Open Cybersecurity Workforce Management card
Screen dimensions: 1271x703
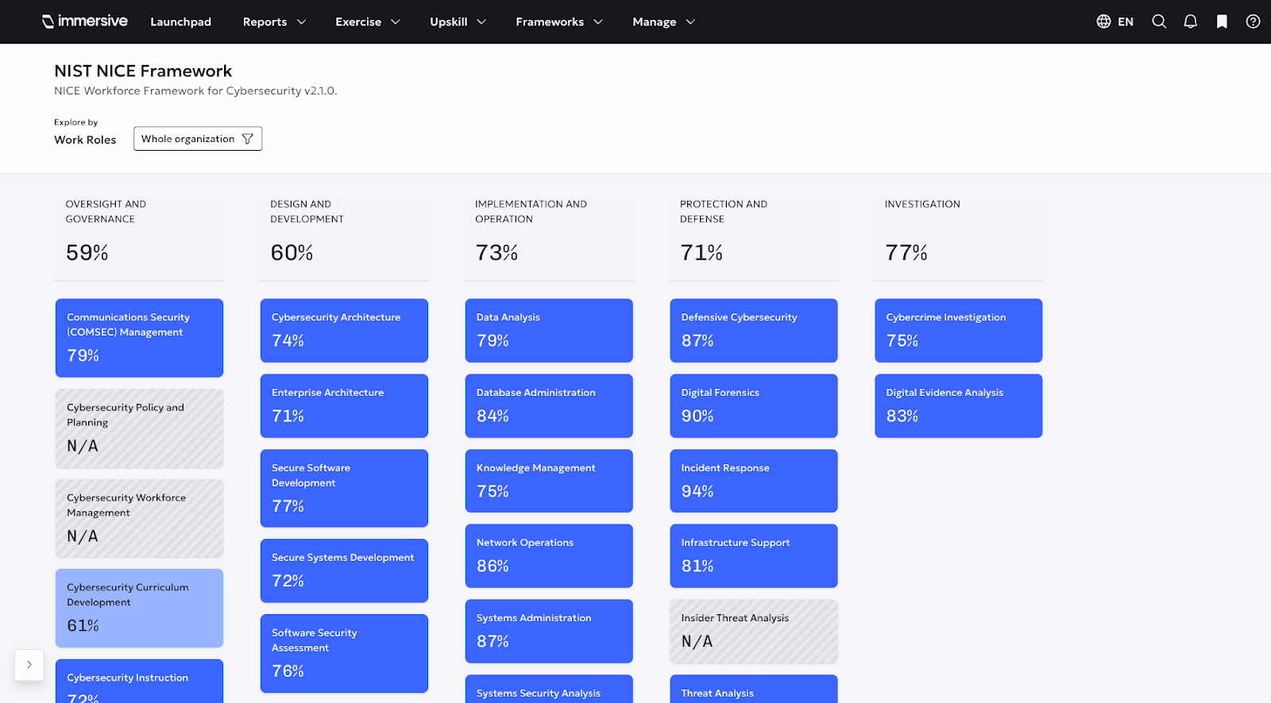point(139,519)
